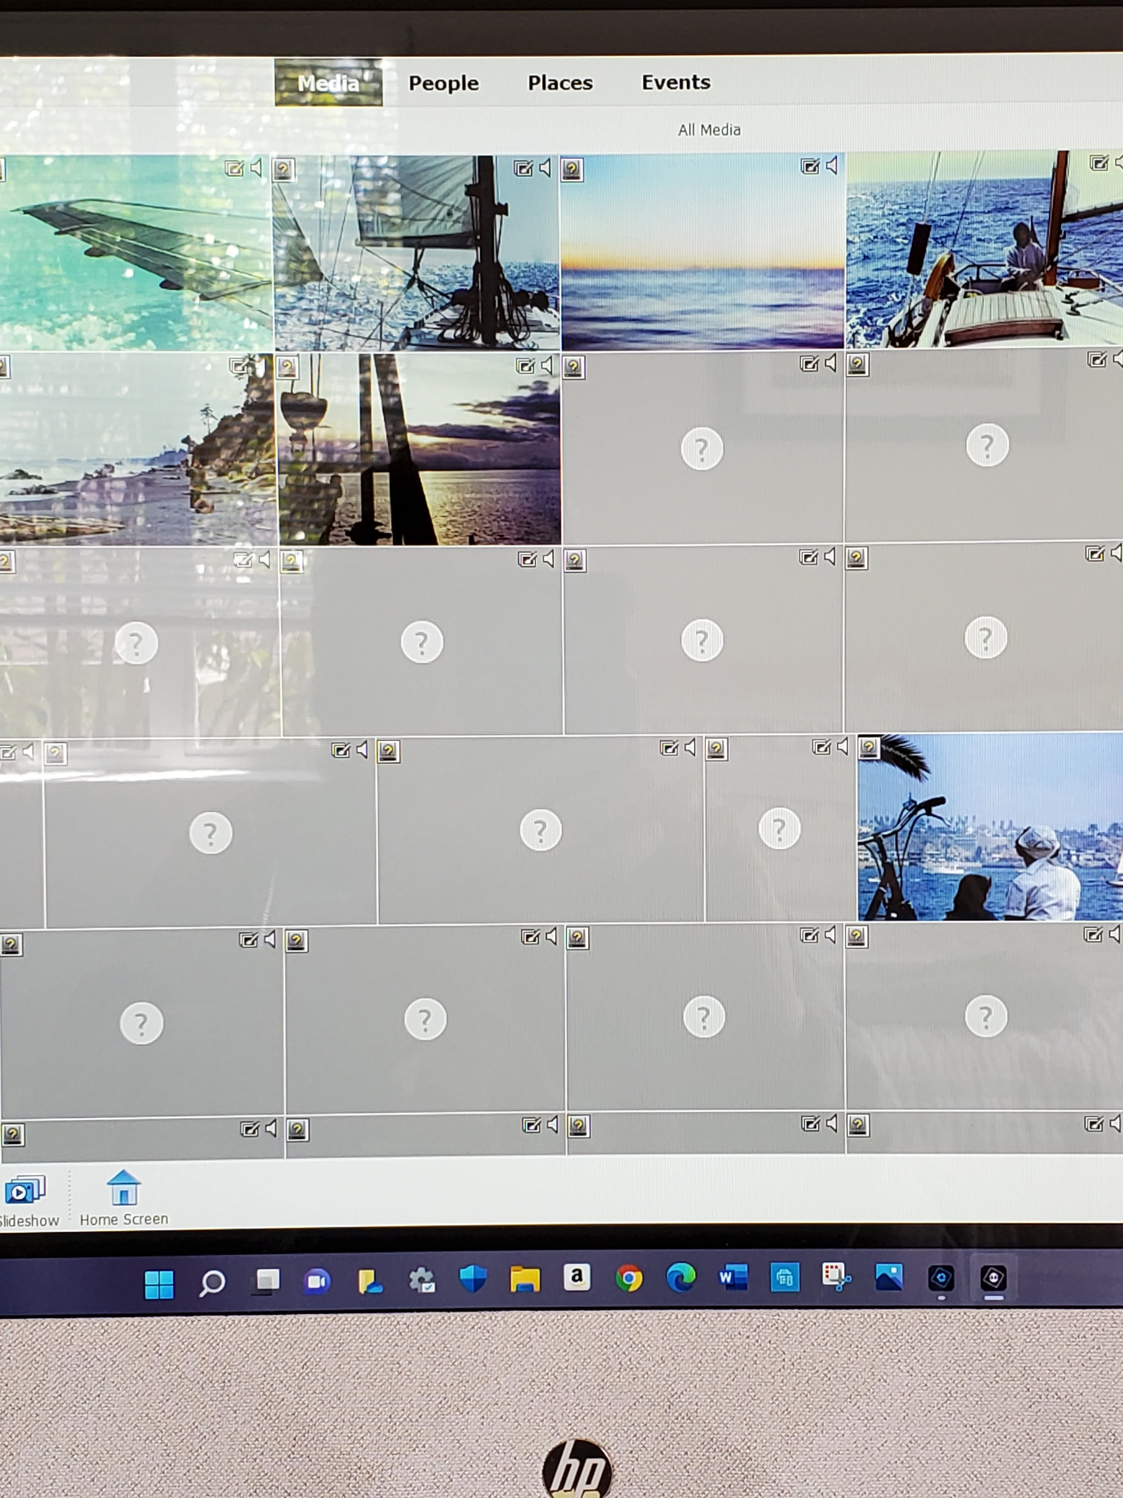This screenshot has width=1123, height=1498.
Task: Select the Events tab
Action: pos(676,82)
